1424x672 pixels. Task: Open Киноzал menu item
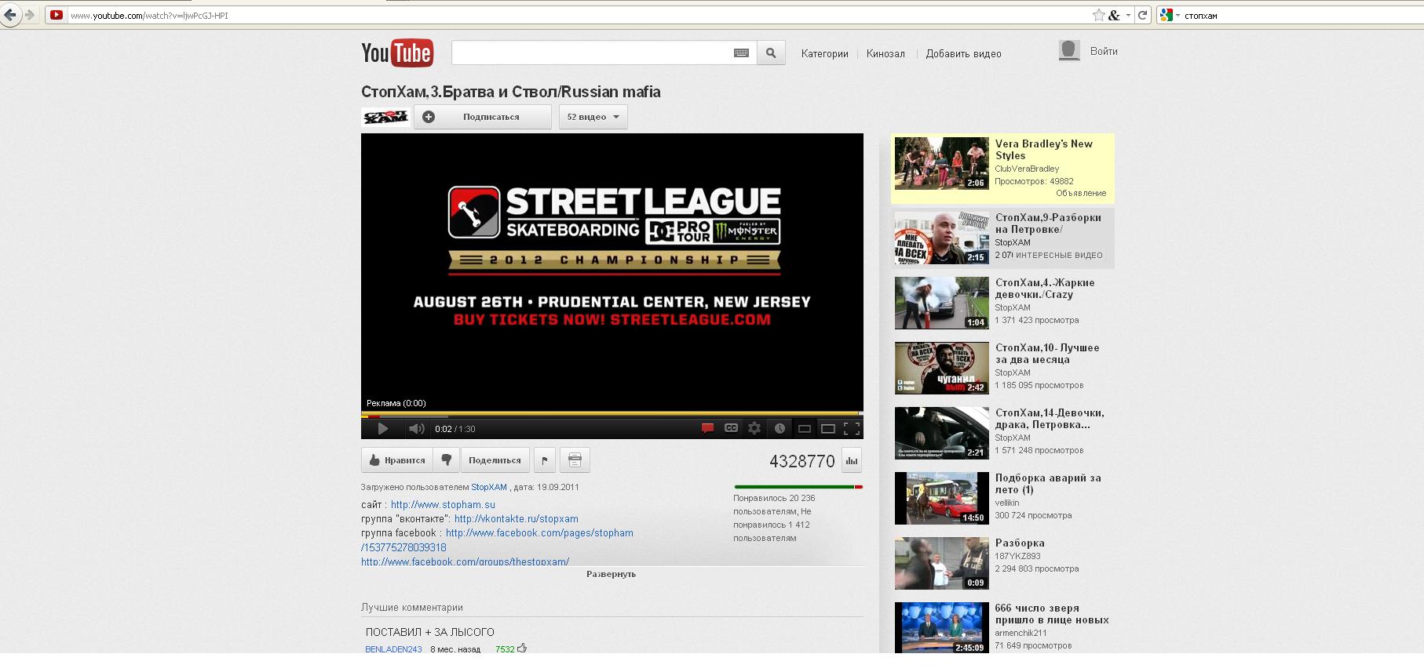point(885,54)
